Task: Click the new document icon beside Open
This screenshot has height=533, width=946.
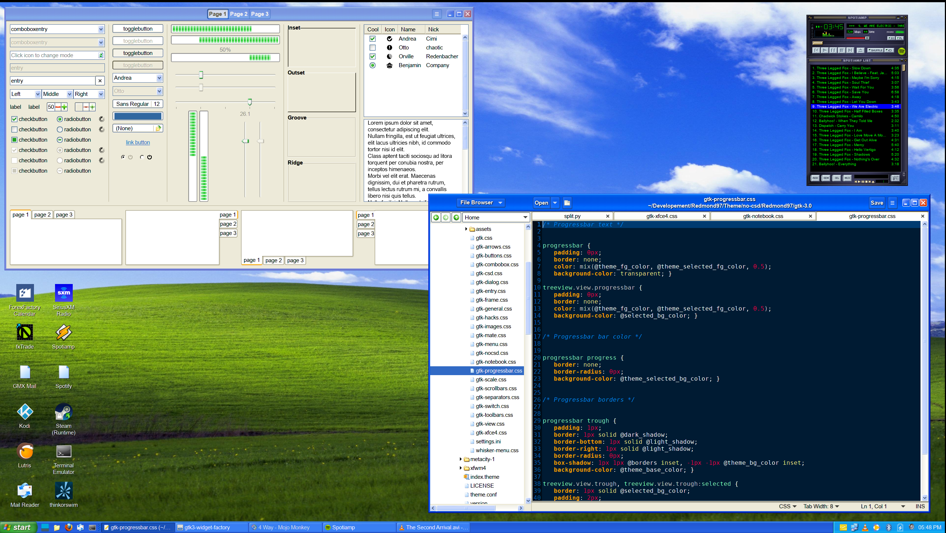Action: coord(567,203)
